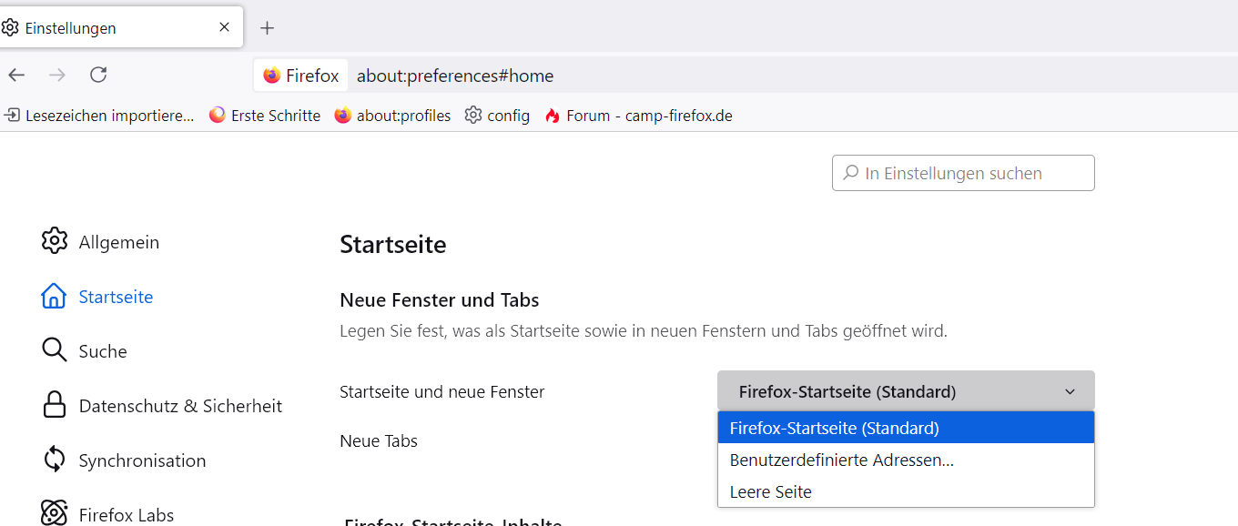
Task: Go back using the back arrow
Action: tap(16, 76)
